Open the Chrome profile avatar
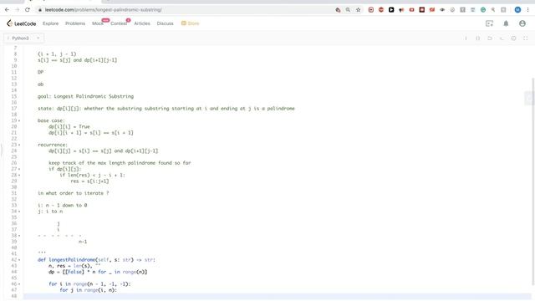Image resolution: width=535 pixels, height=301 pixels. click(x=517, y=10)
